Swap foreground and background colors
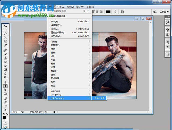The width and height of the screenshot is (172, 130). (x=7, y=114)
